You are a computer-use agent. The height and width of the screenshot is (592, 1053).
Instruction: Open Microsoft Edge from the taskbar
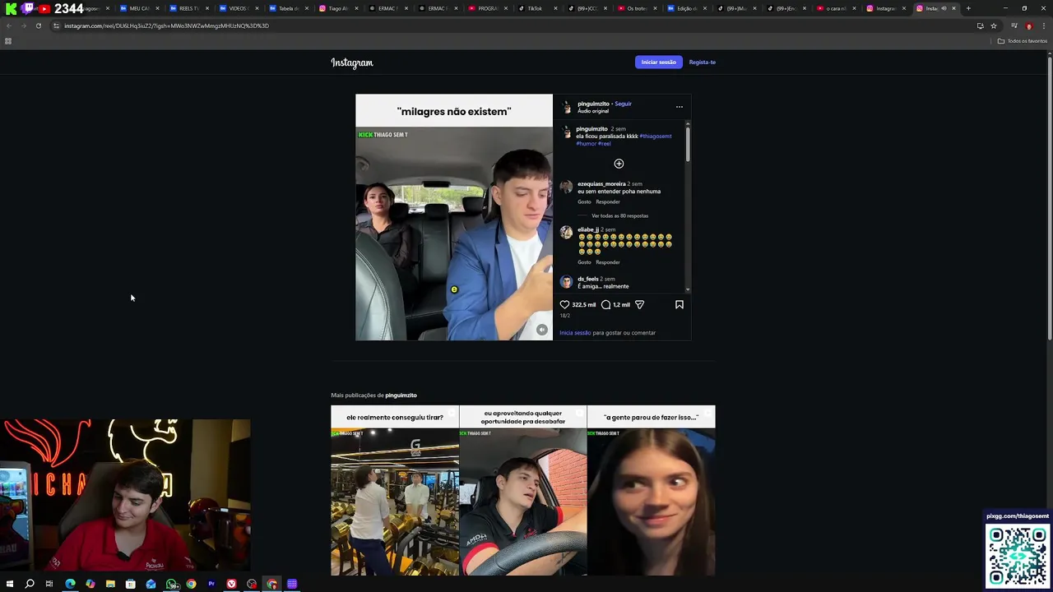[x=70, y=584]
